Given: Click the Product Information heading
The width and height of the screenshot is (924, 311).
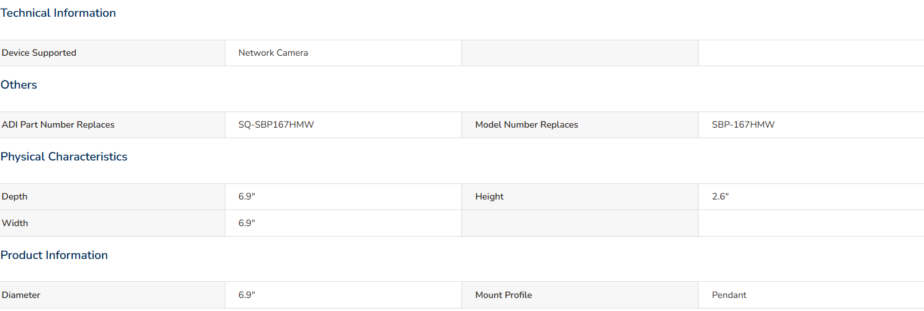Looking at the screenshot, I should 54,255.
